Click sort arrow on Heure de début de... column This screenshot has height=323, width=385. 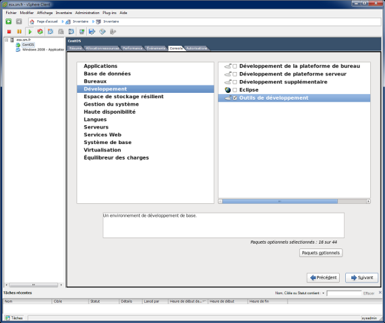point(204,301)
